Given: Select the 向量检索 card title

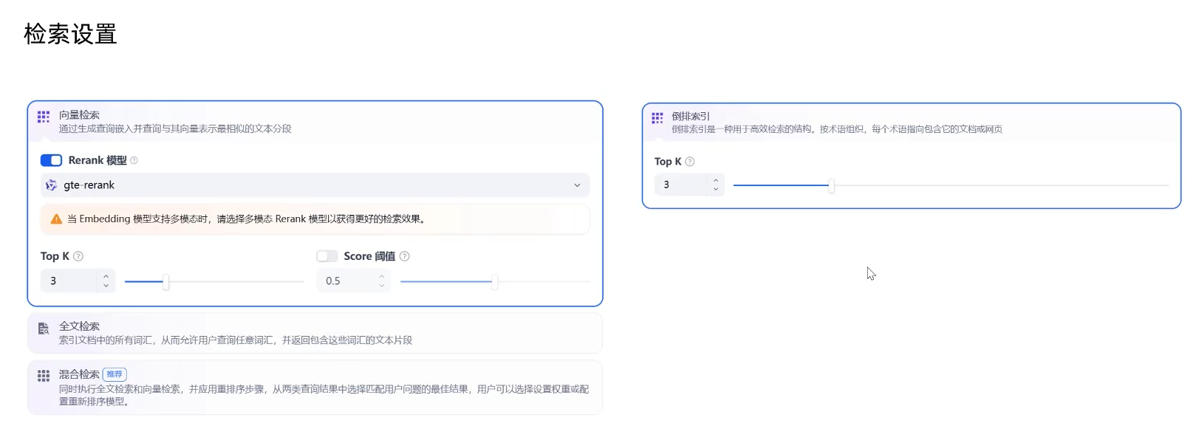Looking at the screenshot, I should [x=79, y=114].
